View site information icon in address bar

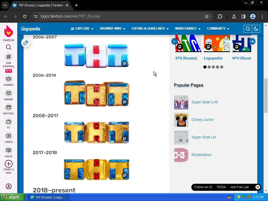[x=36, y=16]
